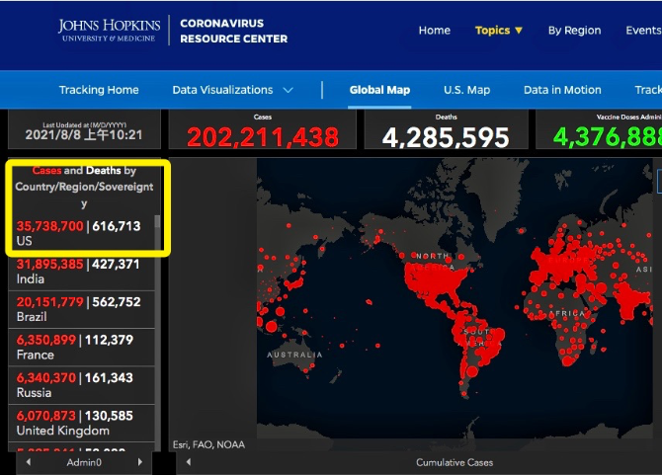Open the Topics dropdown menu
662x475 pixels.
[x=499, y=31]
